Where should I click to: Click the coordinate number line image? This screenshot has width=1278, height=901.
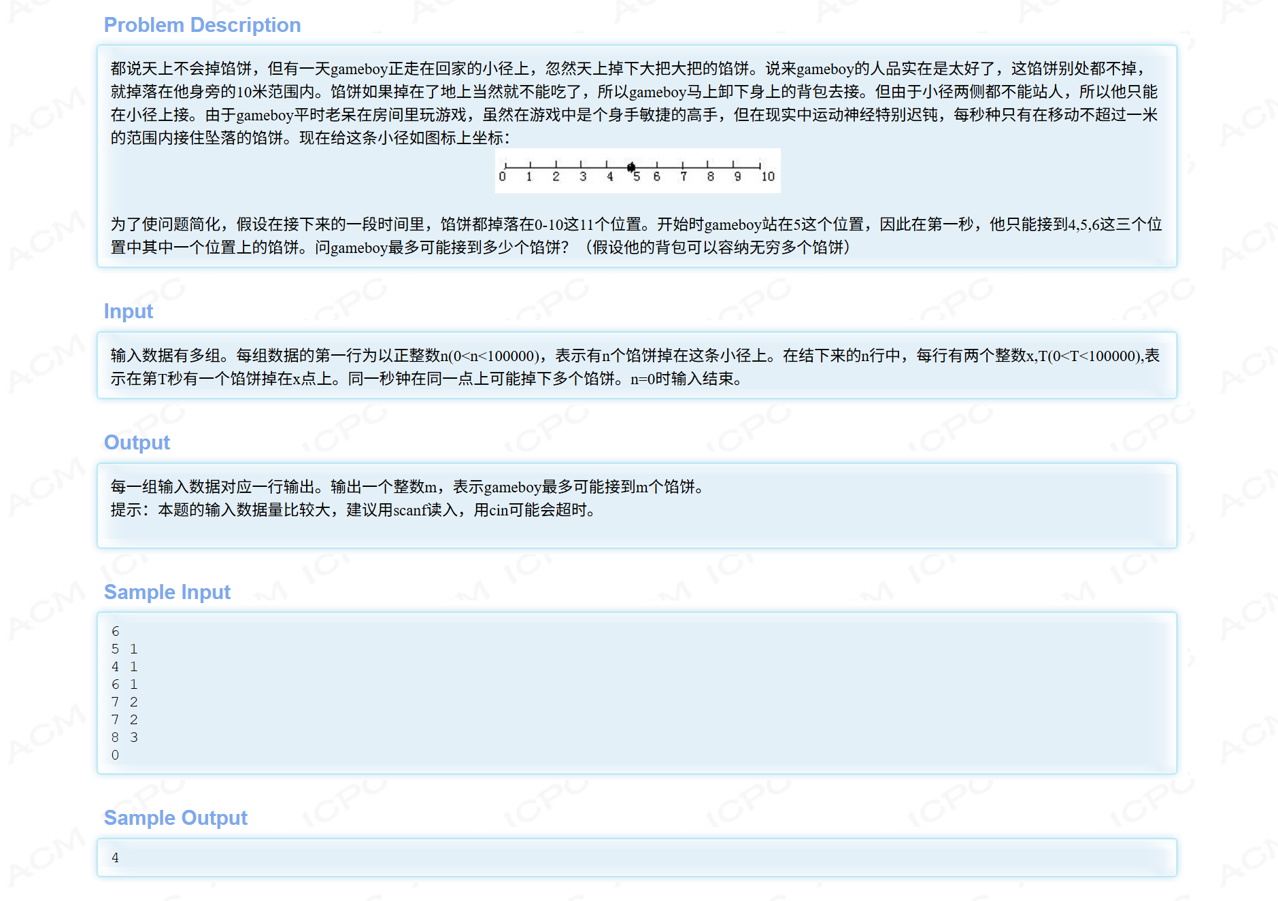pos(637,170)
